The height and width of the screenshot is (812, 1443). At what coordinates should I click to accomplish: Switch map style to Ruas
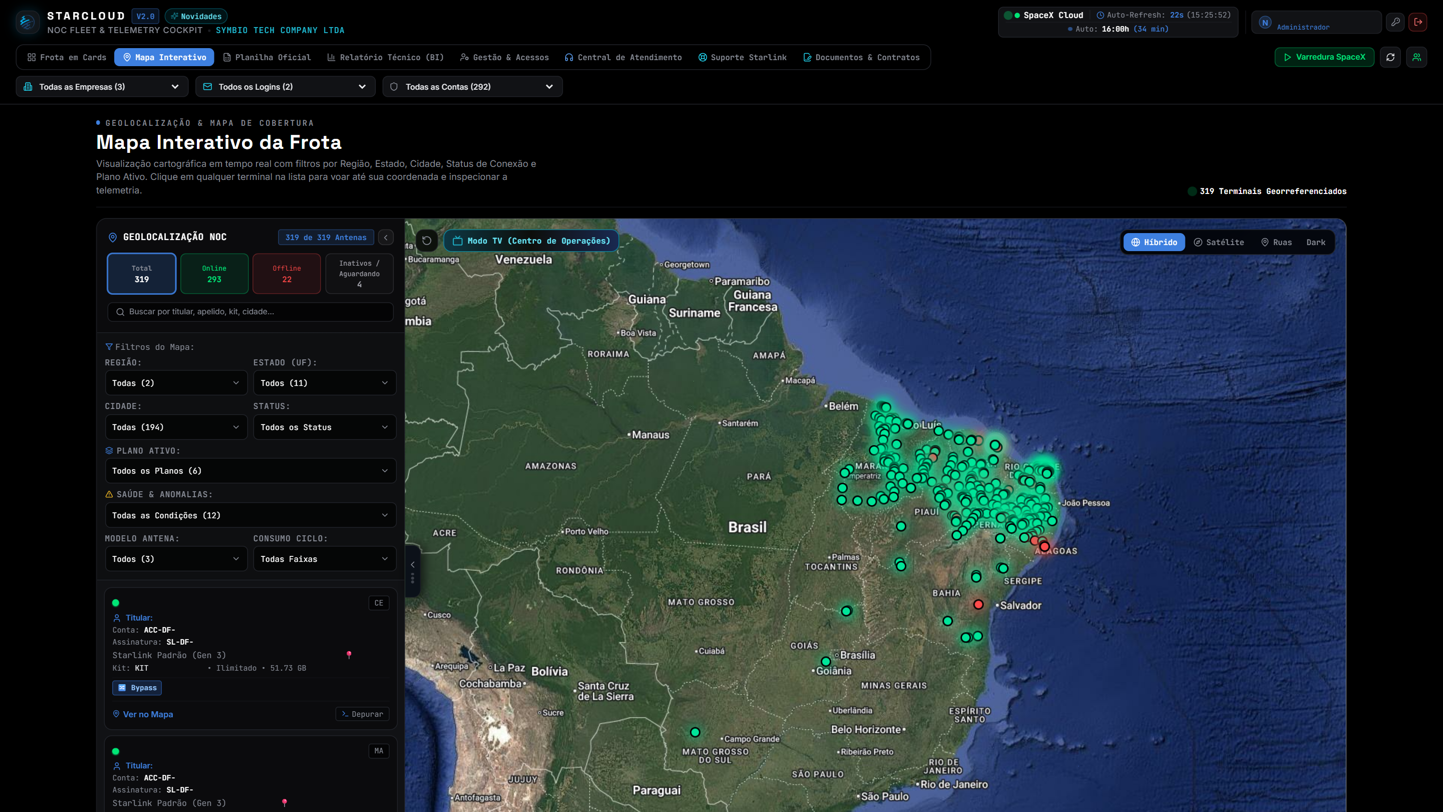[x=1276, y=242]
